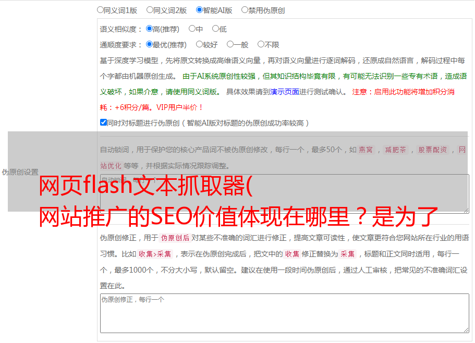This screenshot has width=475, height=343.
Task: Set 语义相似度 to 低
Action: [x=215, y=29]
